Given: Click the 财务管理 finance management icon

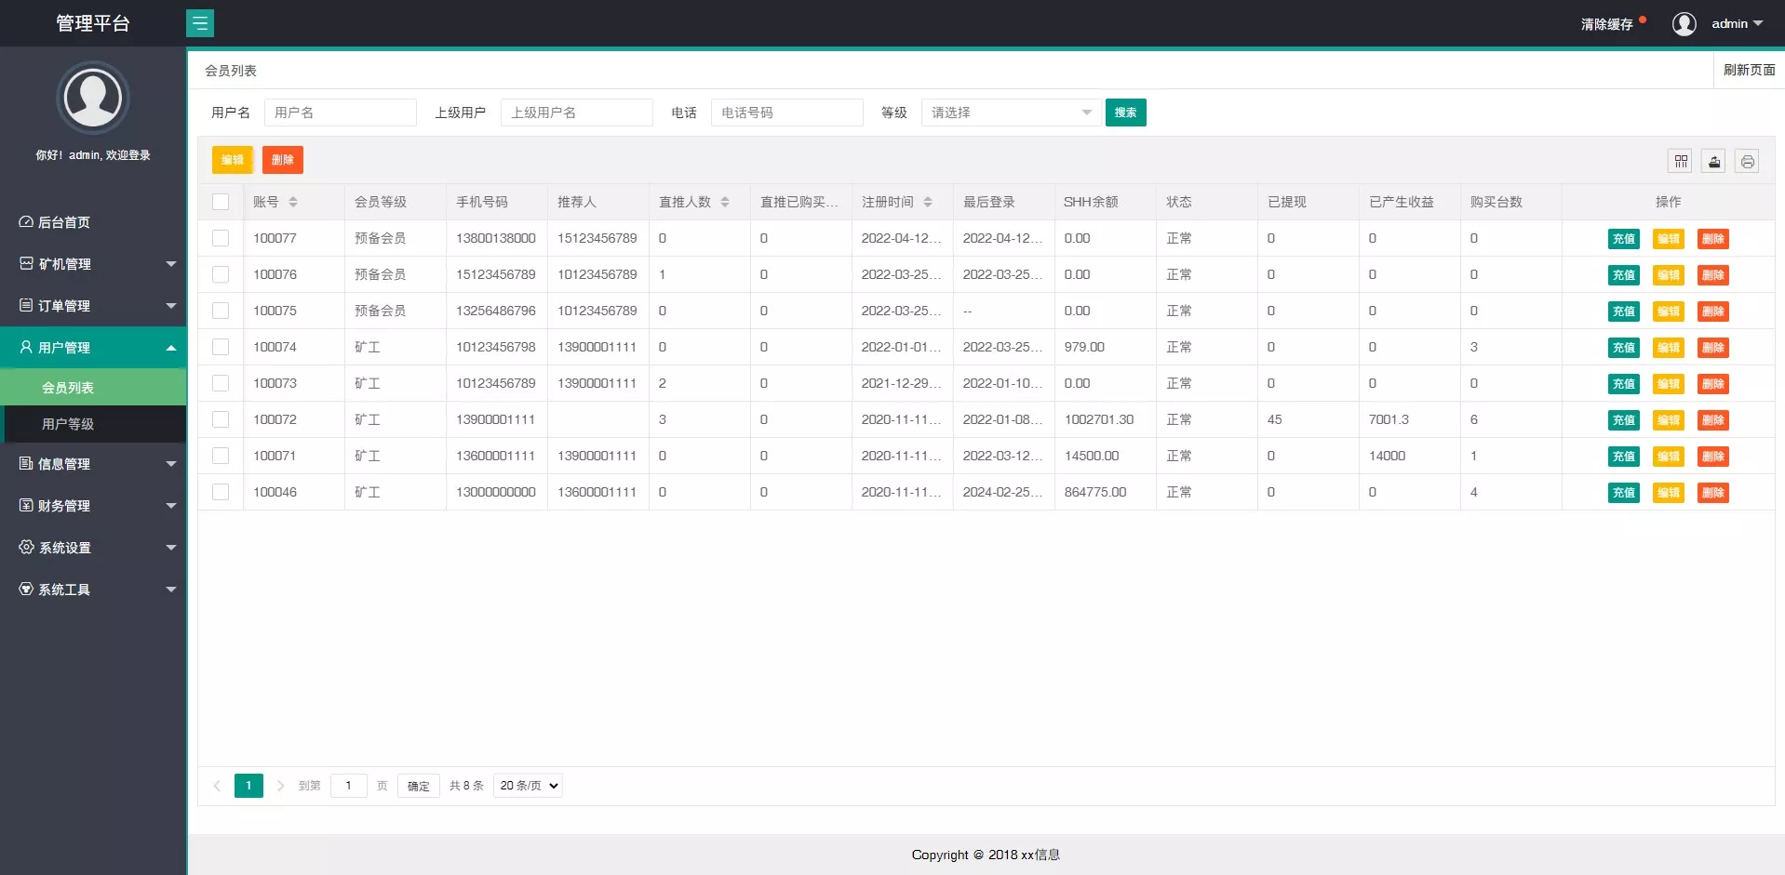Looking at the screenshot, I should 24,505.
